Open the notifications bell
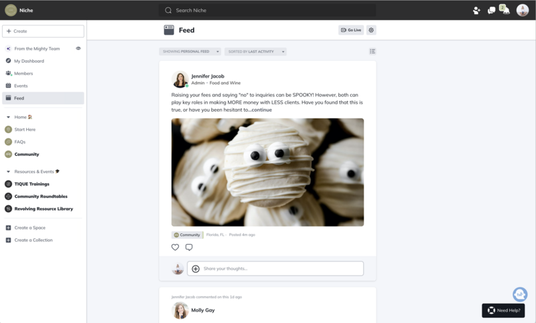 [506, 11]
